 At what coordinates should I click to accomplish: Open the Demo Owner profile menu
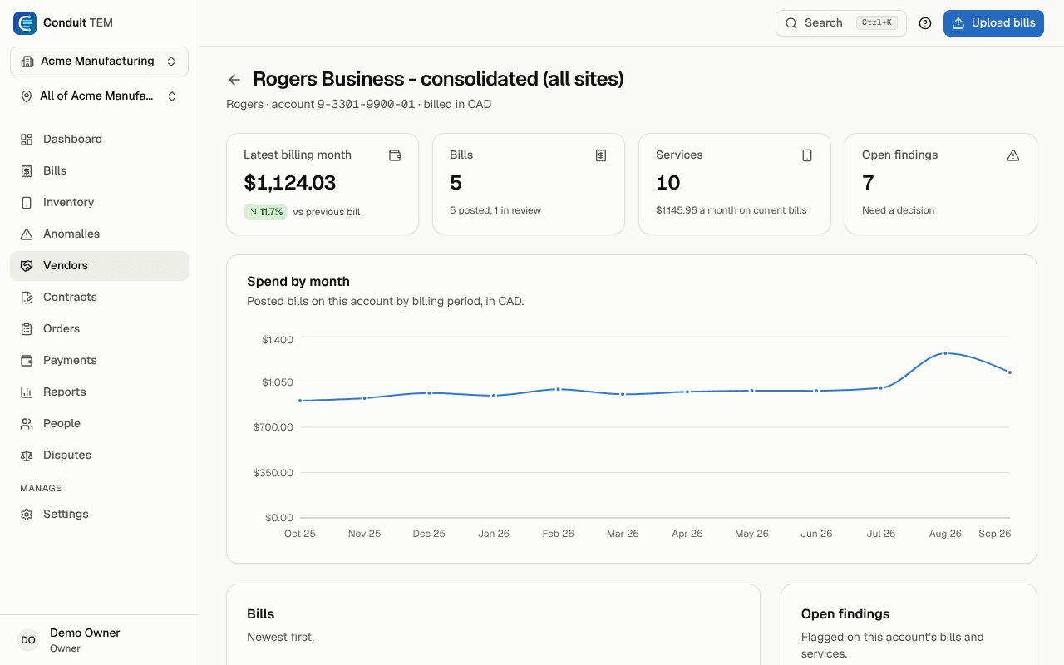coord(100,640)
